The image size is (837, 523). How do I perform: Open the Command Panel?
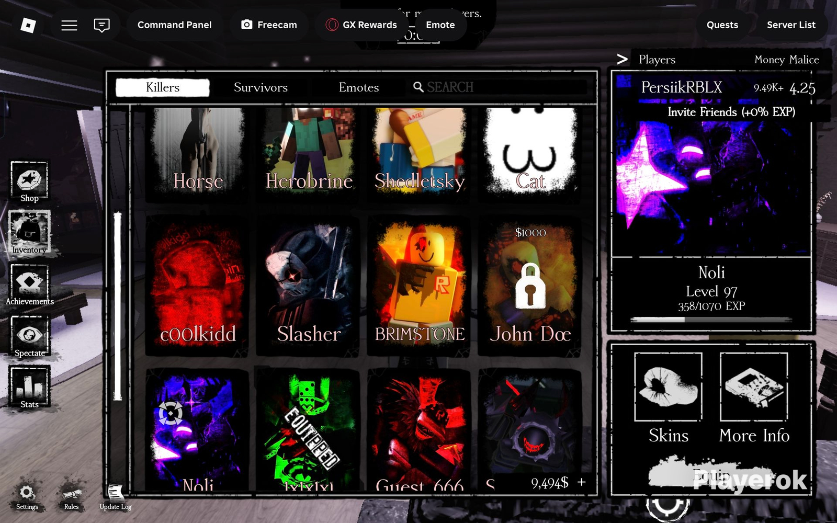coord(175,25)
